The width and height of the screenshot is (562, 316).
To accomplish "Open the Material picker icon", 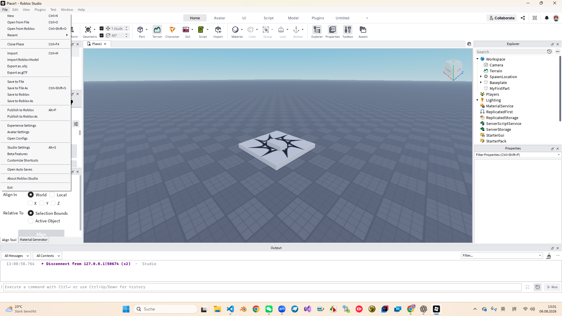I will [235, 30].
